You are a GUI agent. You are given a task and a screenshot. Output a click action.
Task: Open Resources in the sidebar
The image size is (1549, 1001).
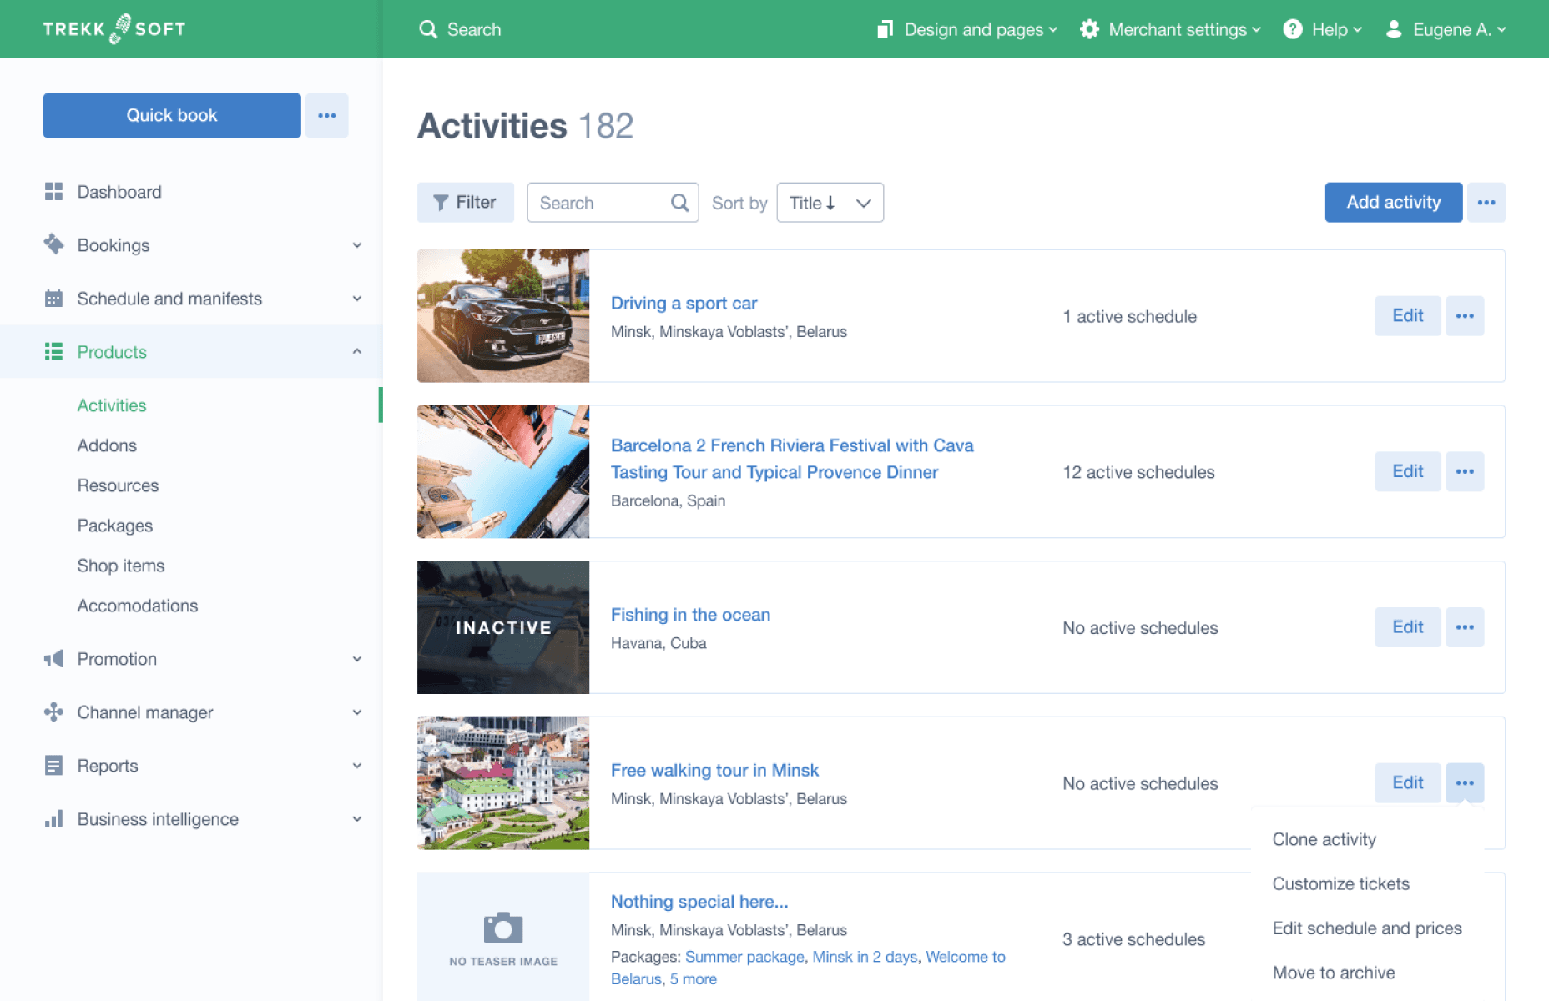118,485
